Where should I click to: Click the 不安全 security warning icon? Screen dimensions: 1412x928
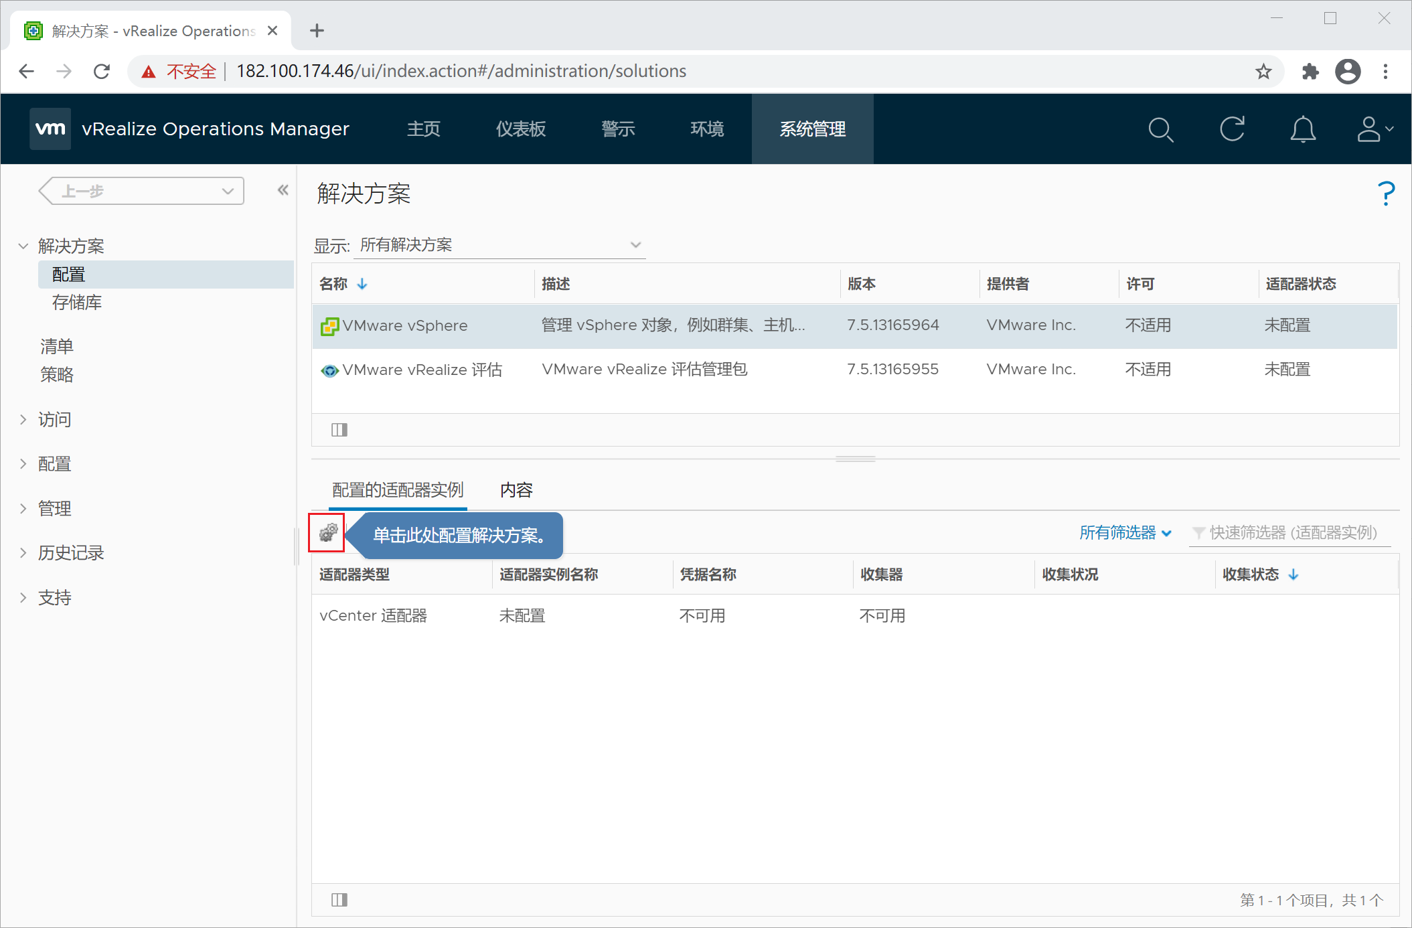click(149, 72)
